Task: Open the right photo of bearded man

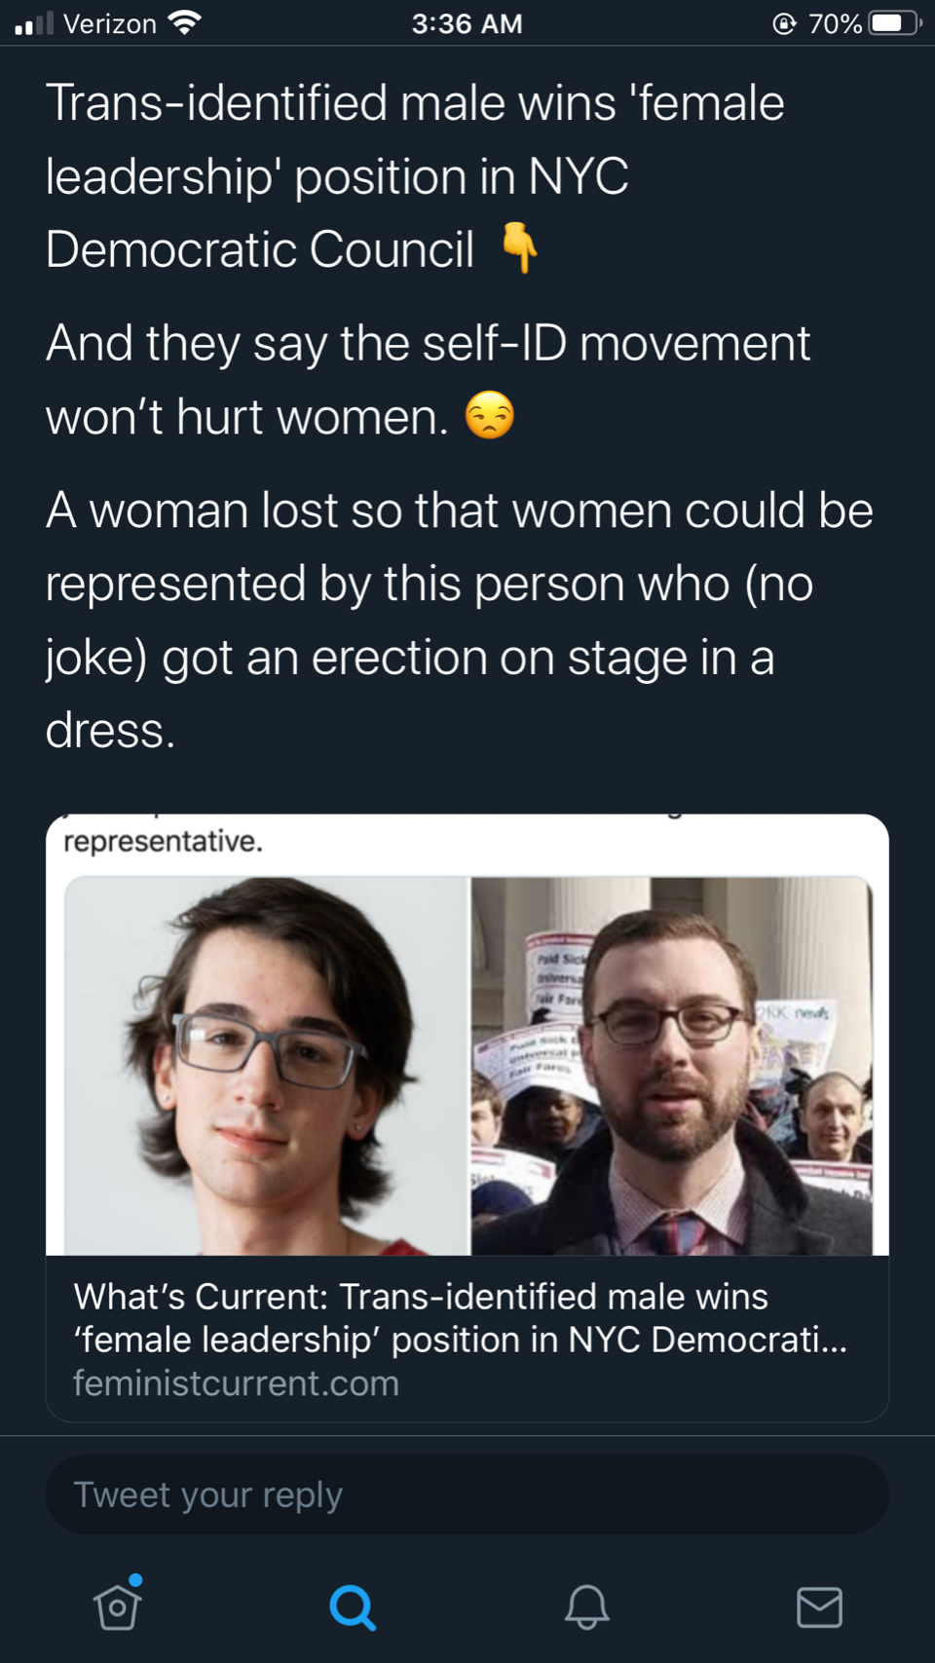Action: [672, 1066]
